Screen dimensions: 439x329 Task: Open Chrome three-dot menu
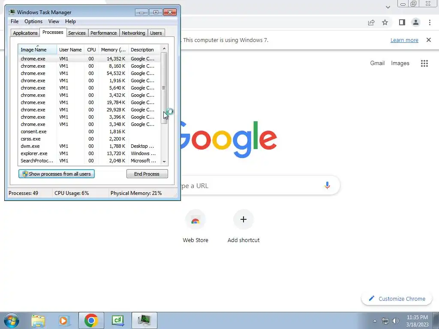[x=430, y=22]
